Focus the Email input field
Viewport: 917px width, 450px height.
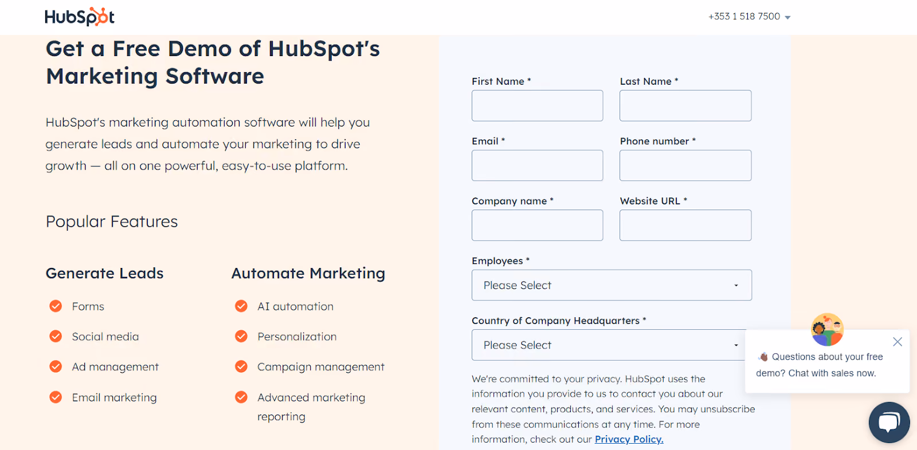tap(537, 165)
